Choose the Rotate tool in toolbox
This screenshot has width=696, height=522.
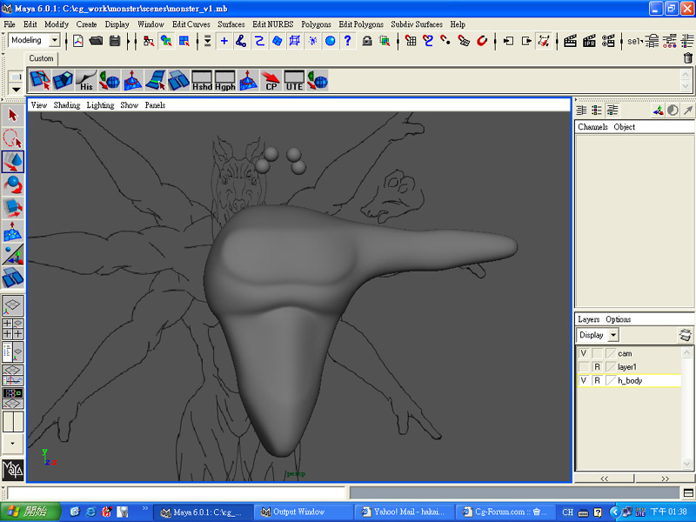tap(12, 184)
